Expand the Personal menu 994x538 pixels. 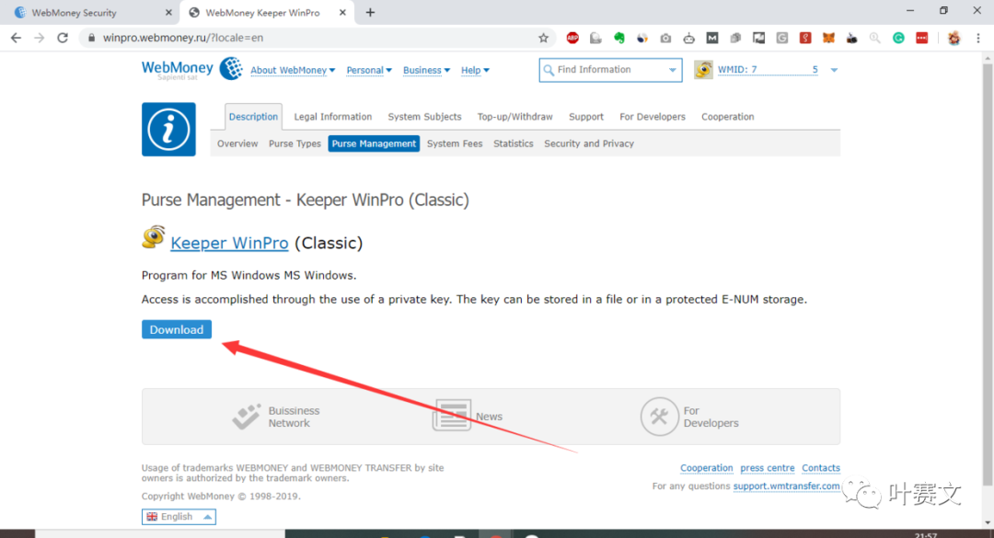369,70
